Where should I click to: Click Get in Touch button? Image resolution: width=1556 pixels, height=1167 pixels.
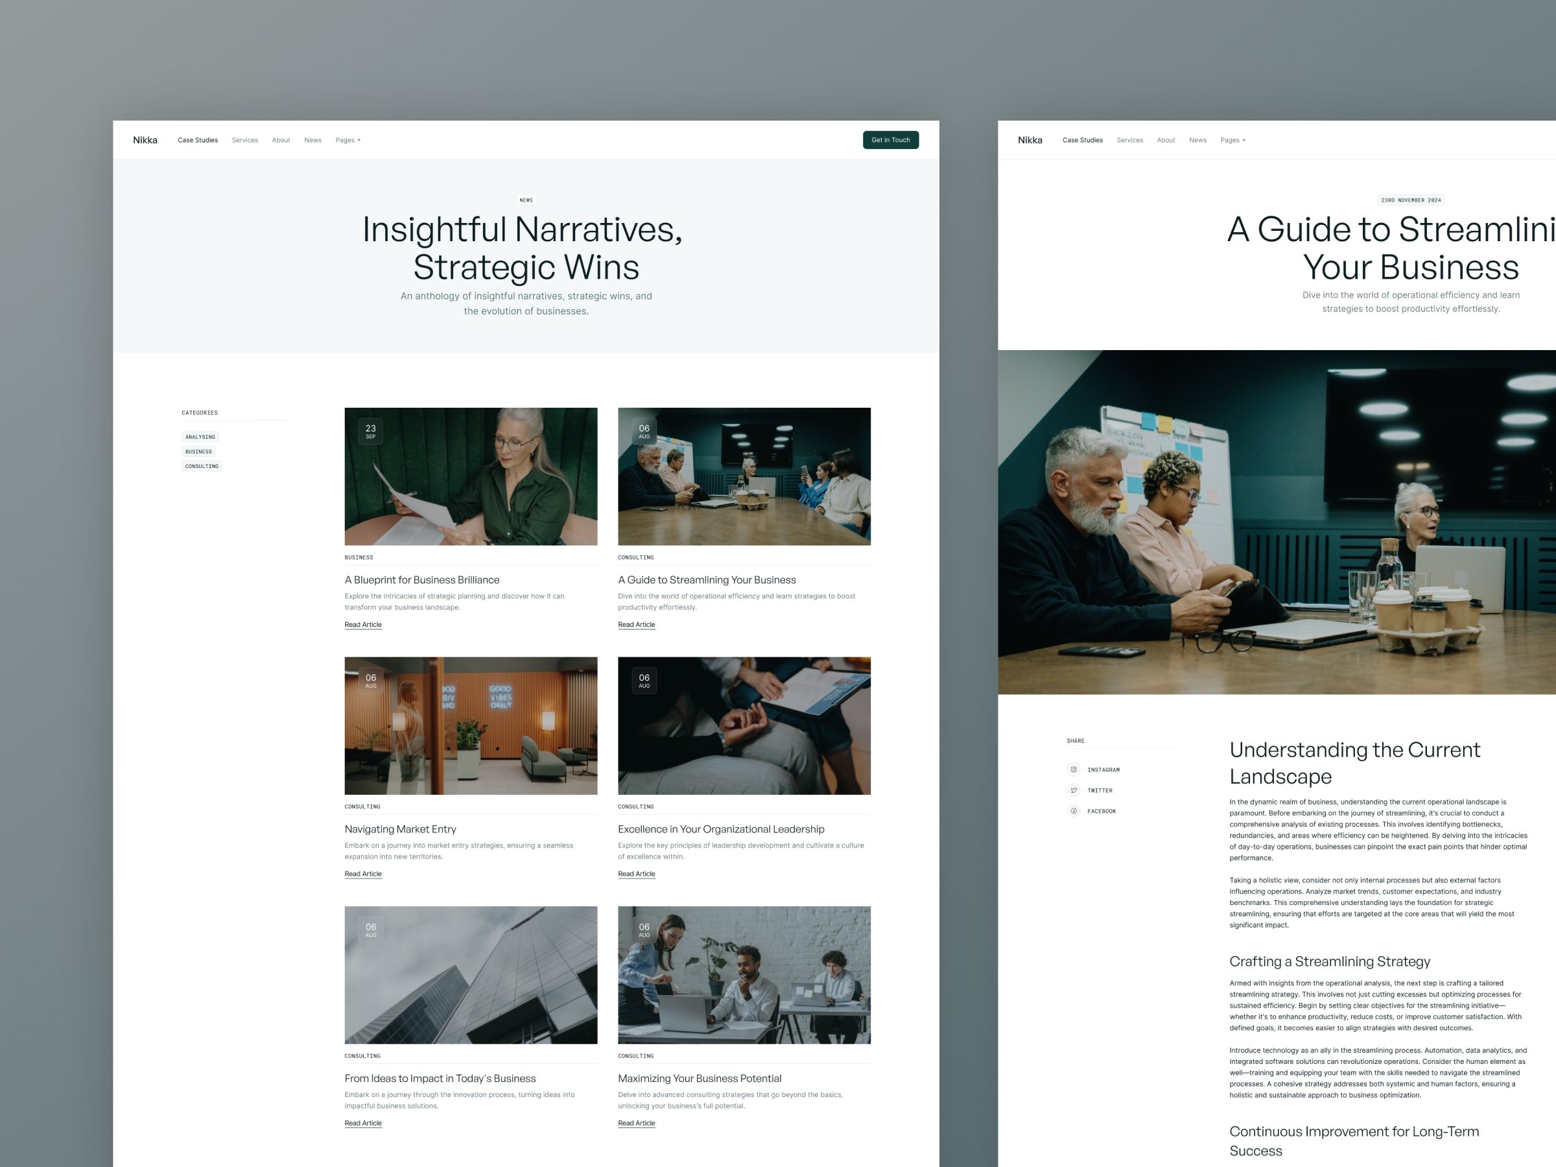coord(891,140)
